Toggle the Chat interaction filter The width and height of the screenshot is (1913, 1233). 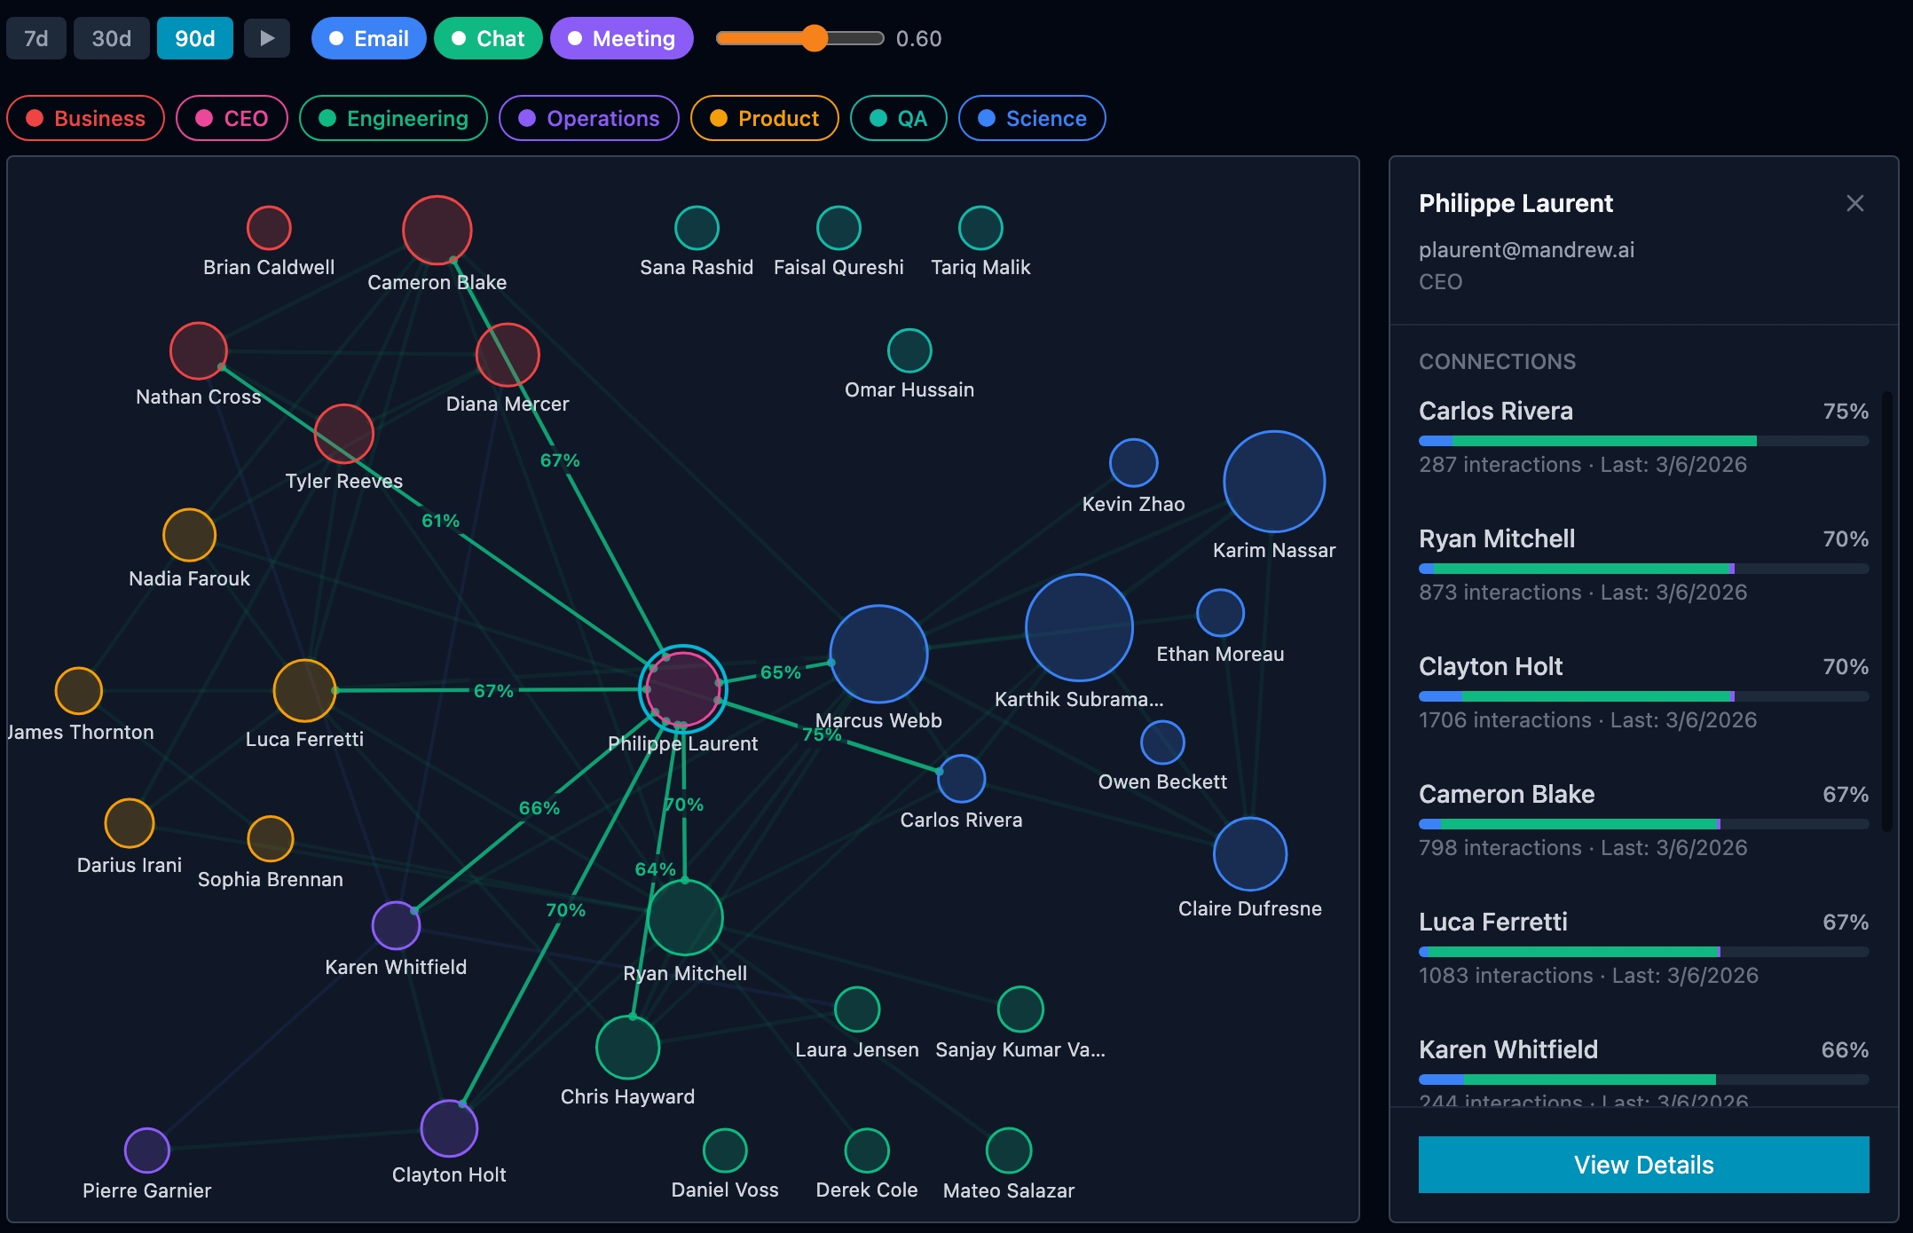click(488, 38)
